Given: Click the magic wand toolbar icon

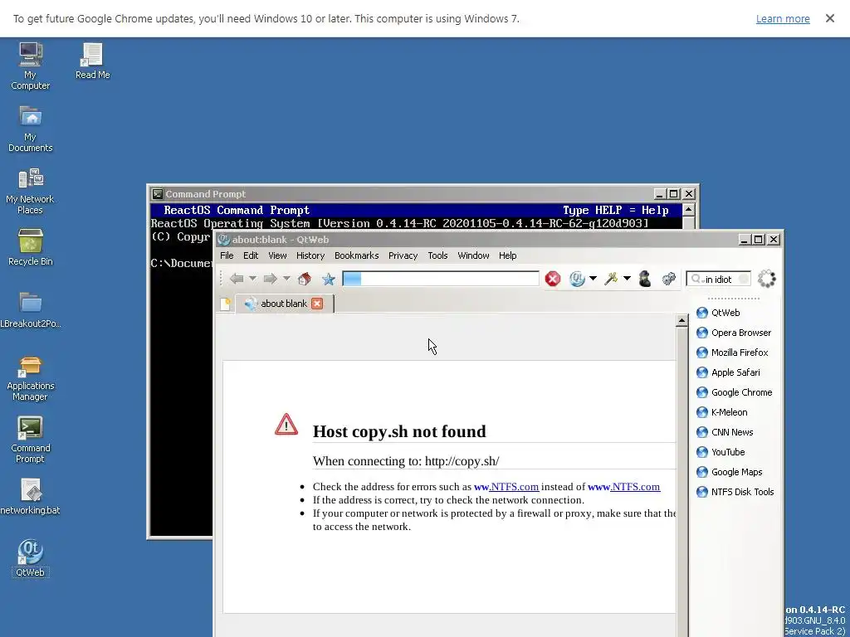Looking at the screenshot, I should click(611, 279).
